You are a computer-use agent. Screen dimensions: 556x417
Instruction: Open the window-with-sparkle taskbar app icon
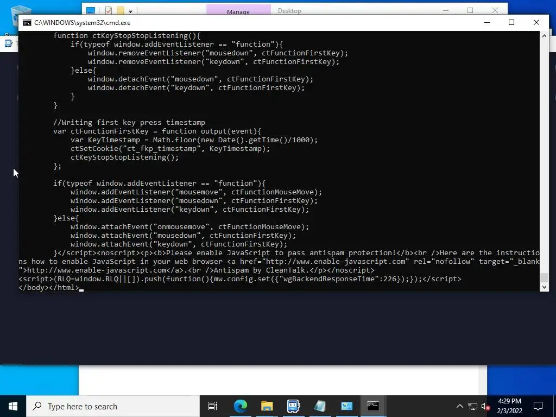point(346,406)
